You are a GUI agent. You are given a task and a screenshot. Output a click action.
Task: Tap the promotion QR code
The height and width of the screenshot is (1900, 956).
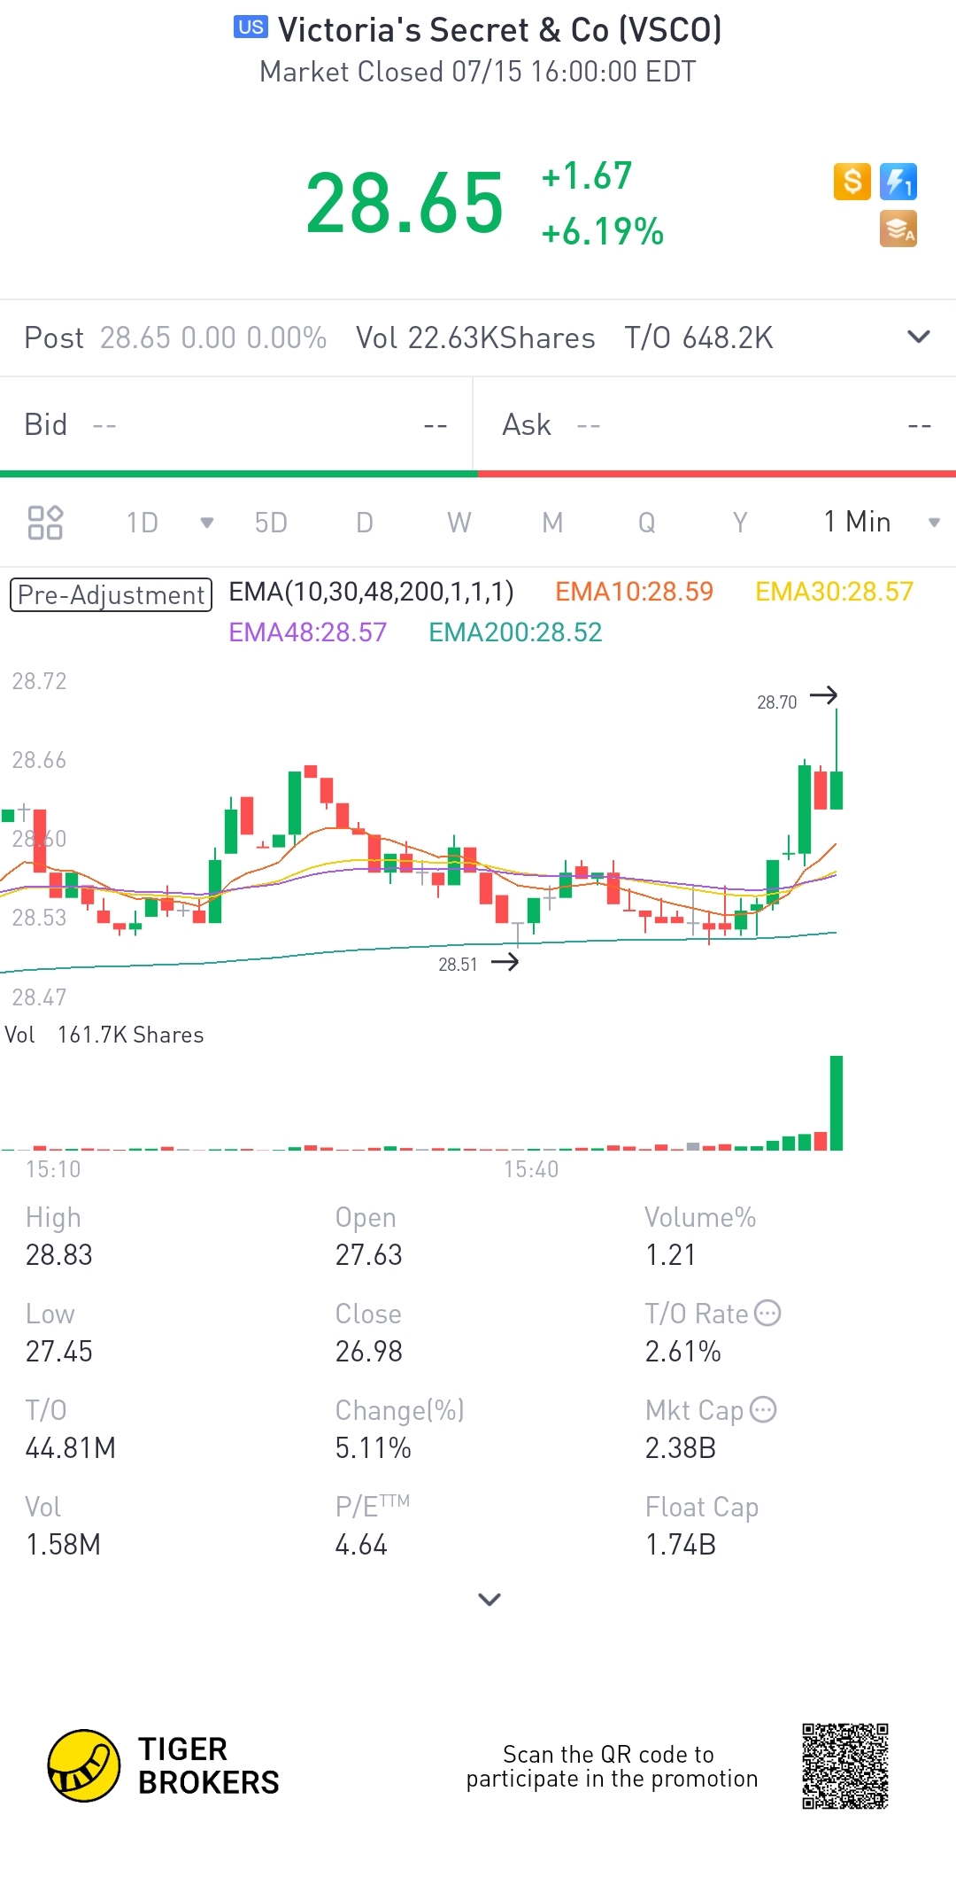(845, 1765)
